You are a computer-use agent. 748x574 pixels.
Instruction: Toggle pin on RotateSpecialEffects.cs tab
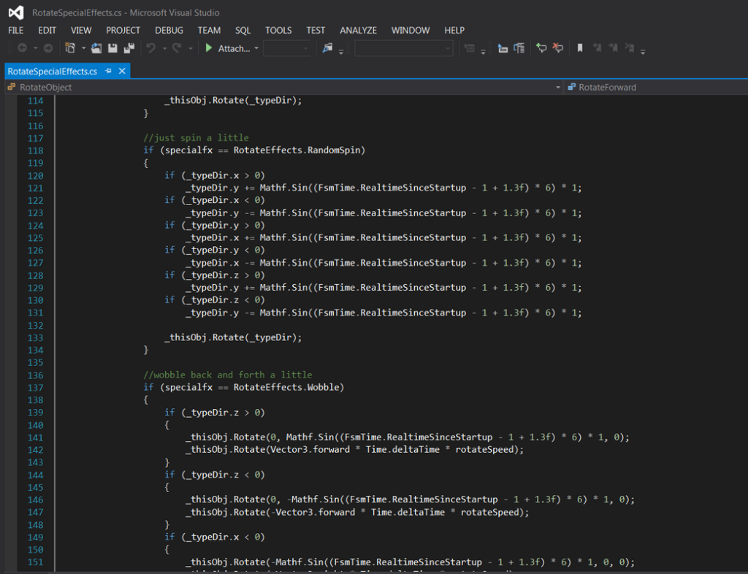coord(108,71)
